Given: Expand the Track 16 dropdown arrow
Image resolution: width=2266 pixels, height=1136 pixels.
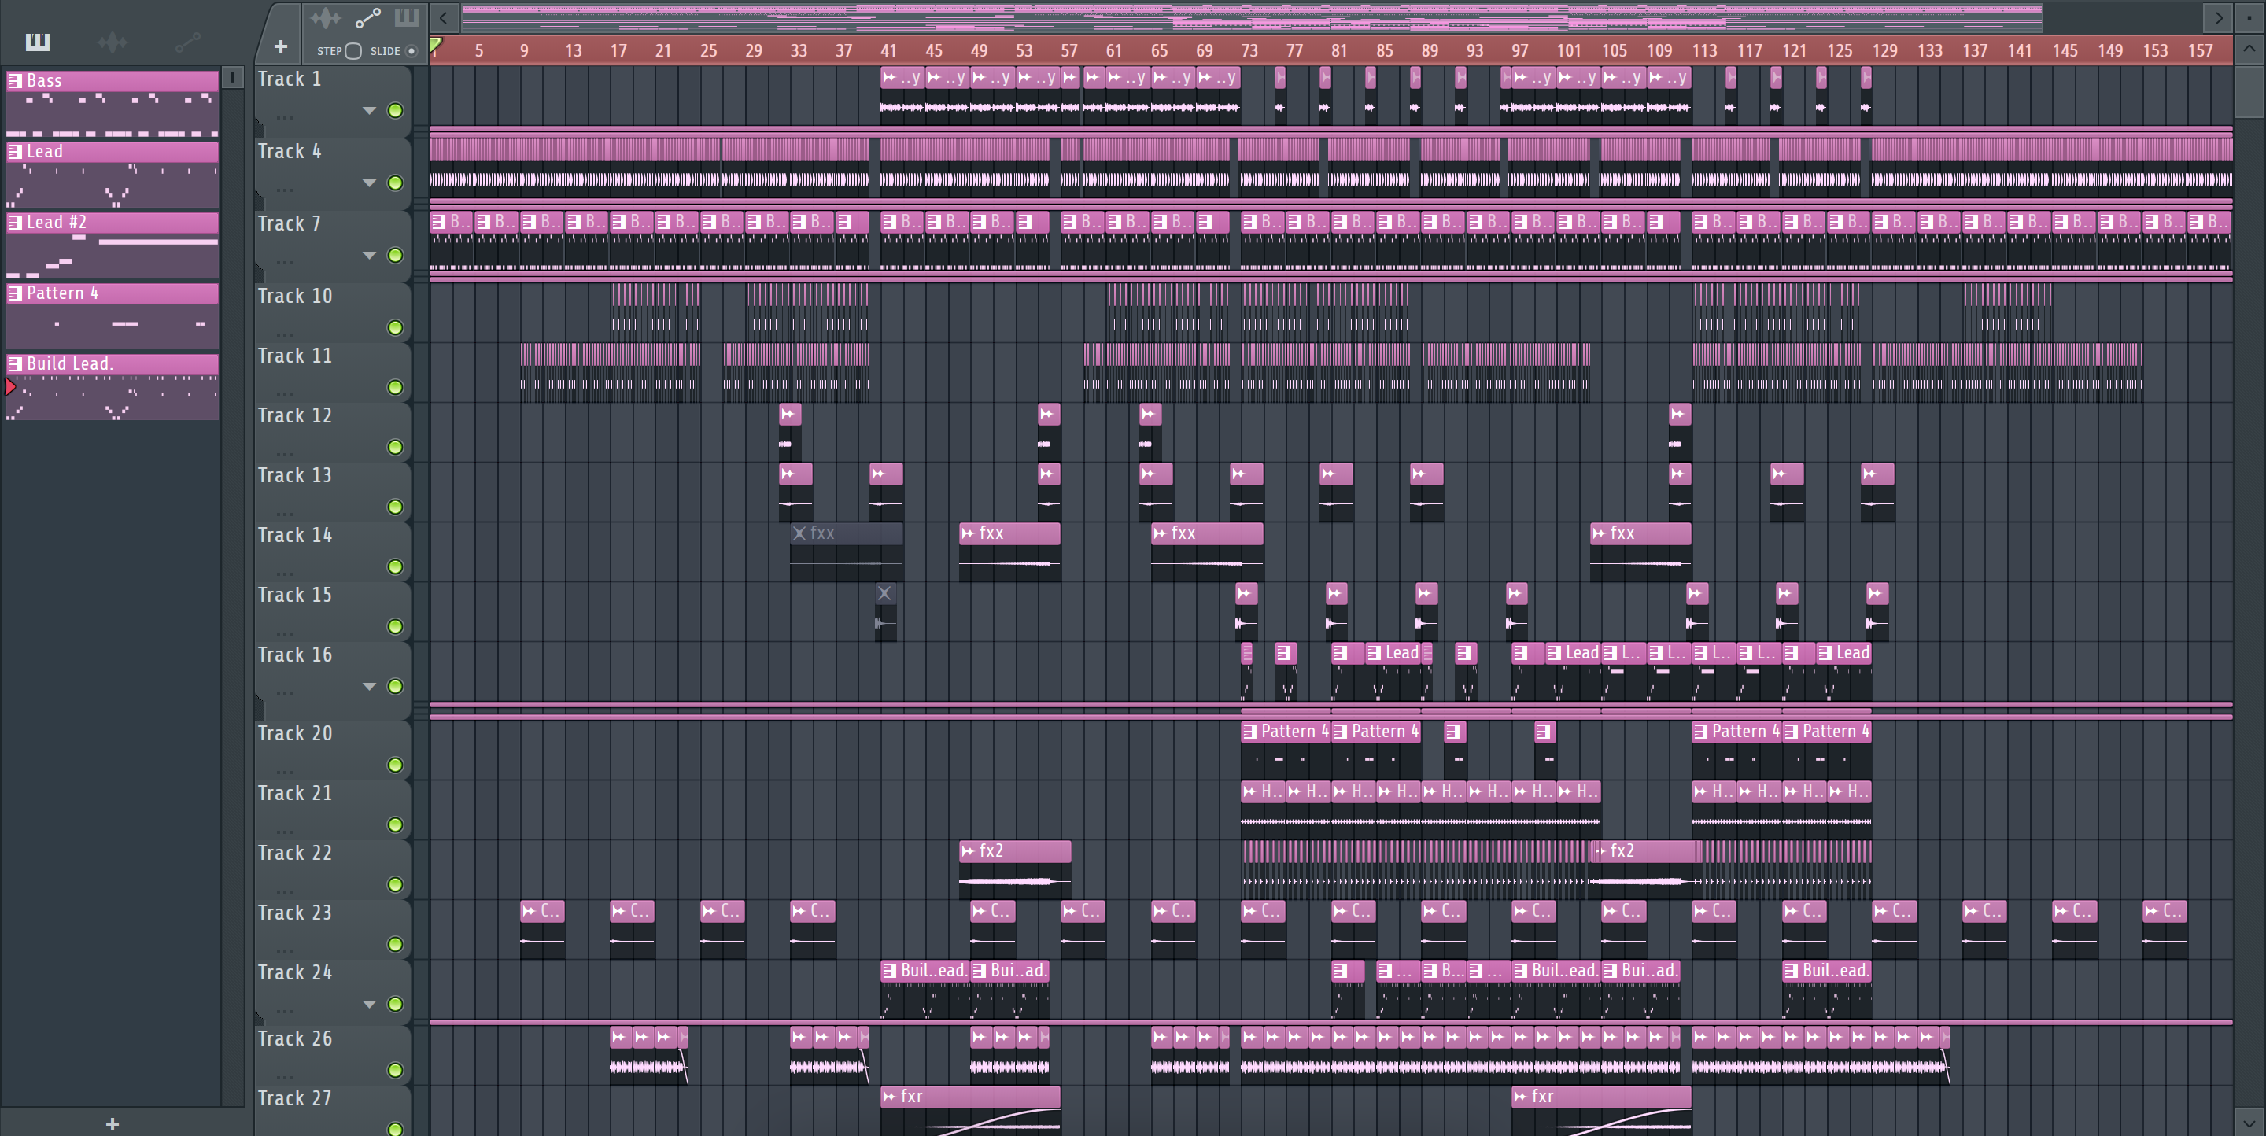Looking at the screenshot, I should [370, 687].
